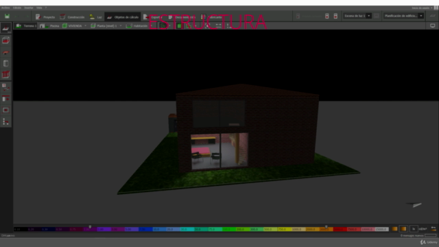Viewport: 439px width, 247px height.
Task: Expand the Planta (nivel) 1 dropdown arrow
Action: (121, 26)
